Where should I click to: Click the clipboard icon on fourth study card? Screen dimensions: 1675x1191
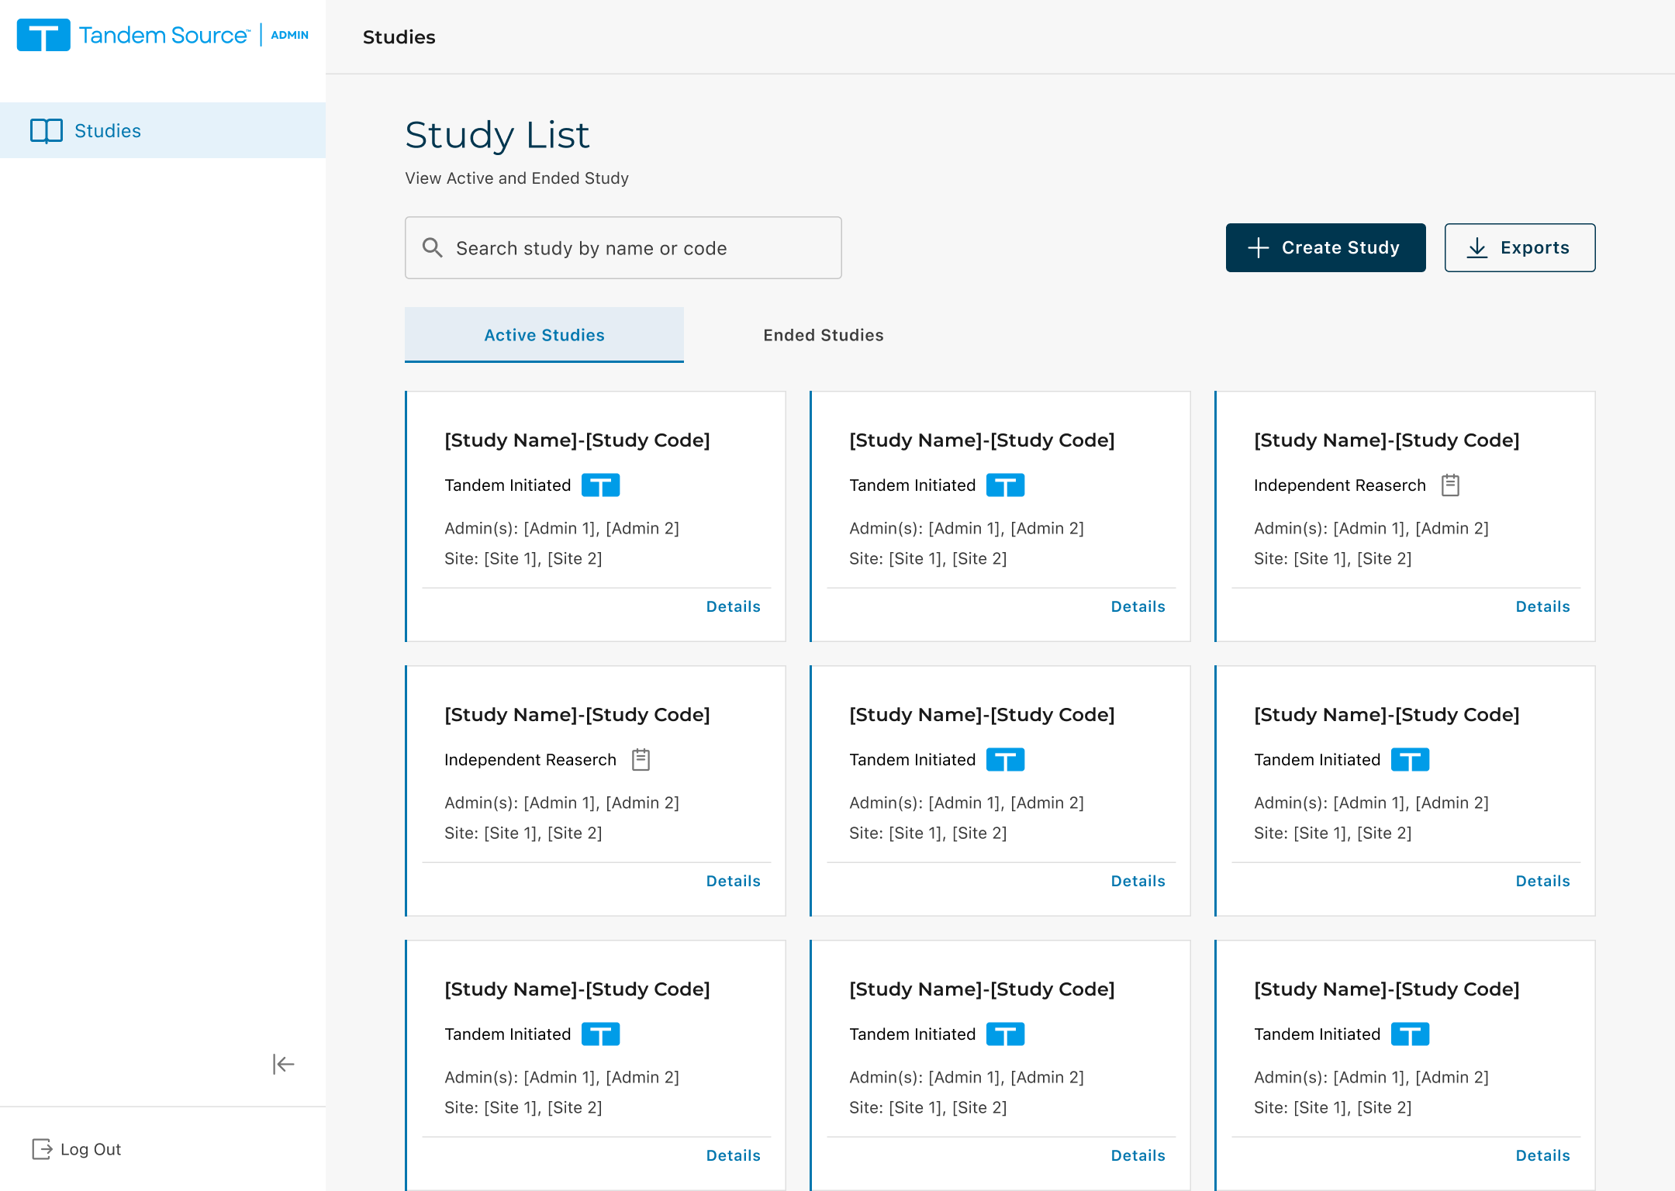(641, 760)
